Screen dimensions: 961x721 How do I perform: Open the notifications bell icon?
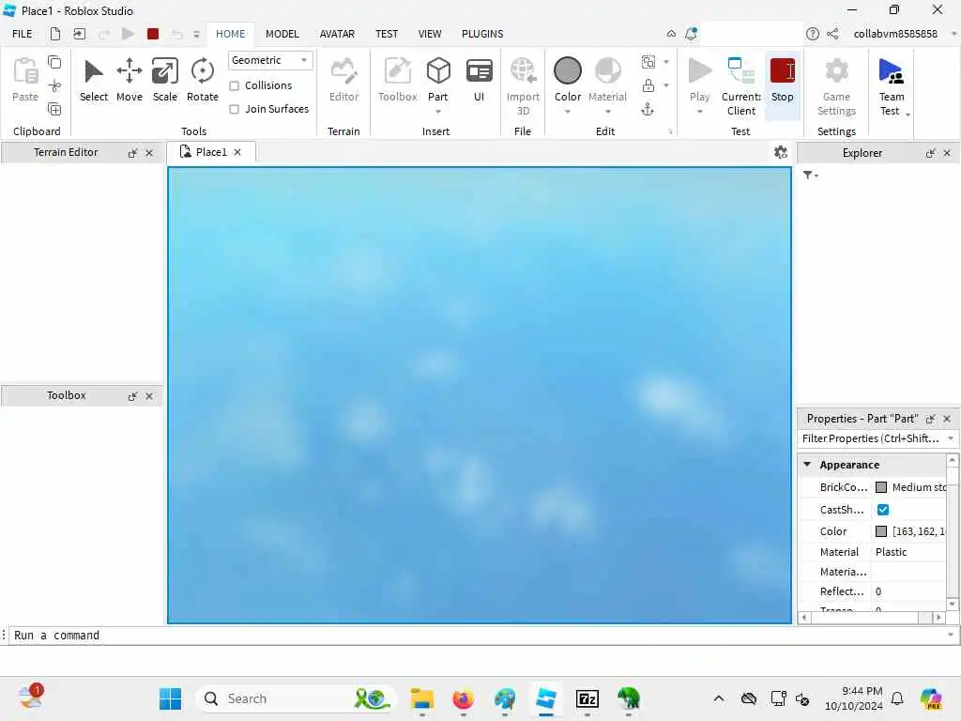click(x=691, y=34)
